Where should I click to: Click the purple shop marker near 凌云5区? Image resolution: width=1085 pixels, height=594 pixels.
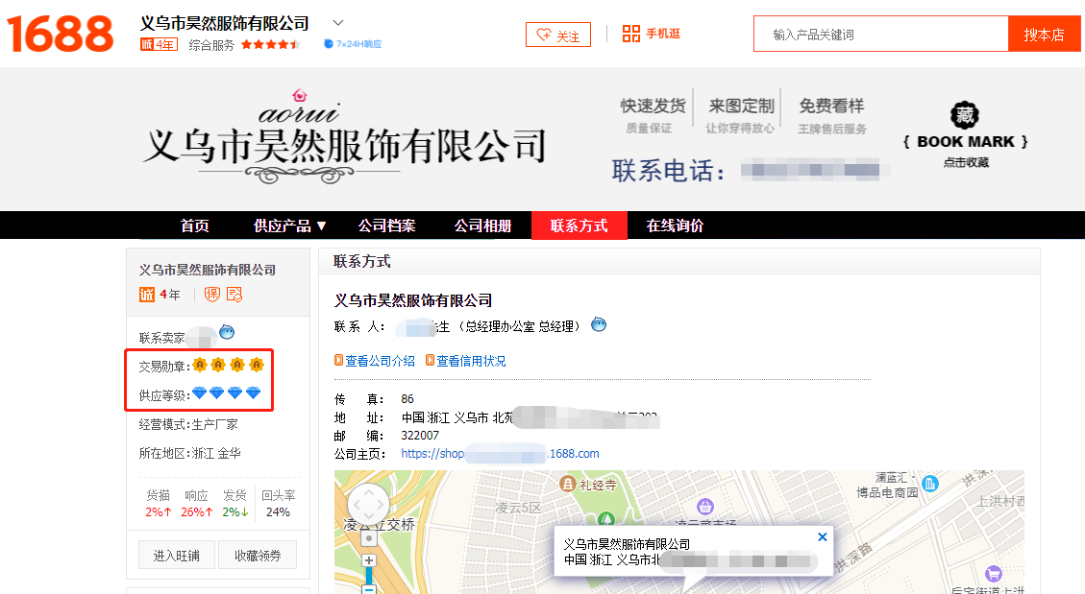point(704,507)
